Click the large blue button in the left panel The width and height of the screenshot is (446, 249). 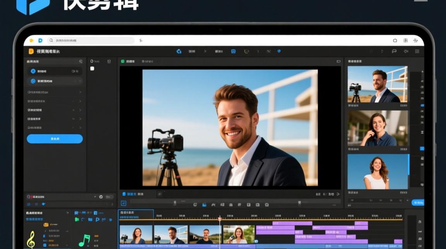pyautogui.click(x=55, y=139)
